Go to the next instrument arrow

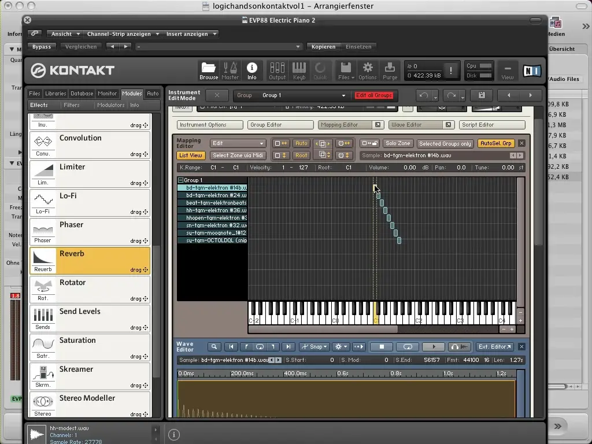531,95
